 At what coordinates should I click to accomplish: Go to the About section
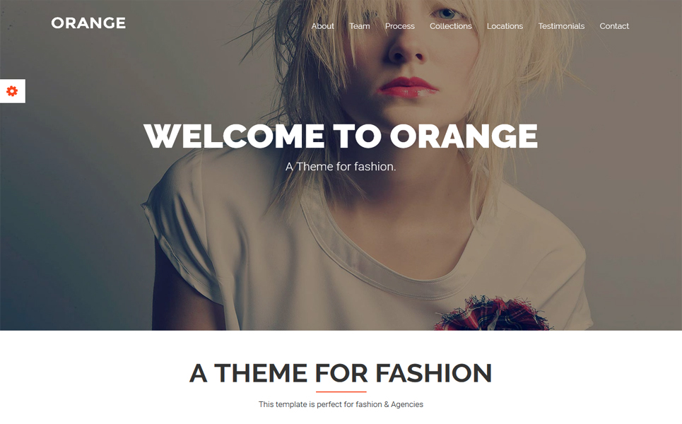322,26
